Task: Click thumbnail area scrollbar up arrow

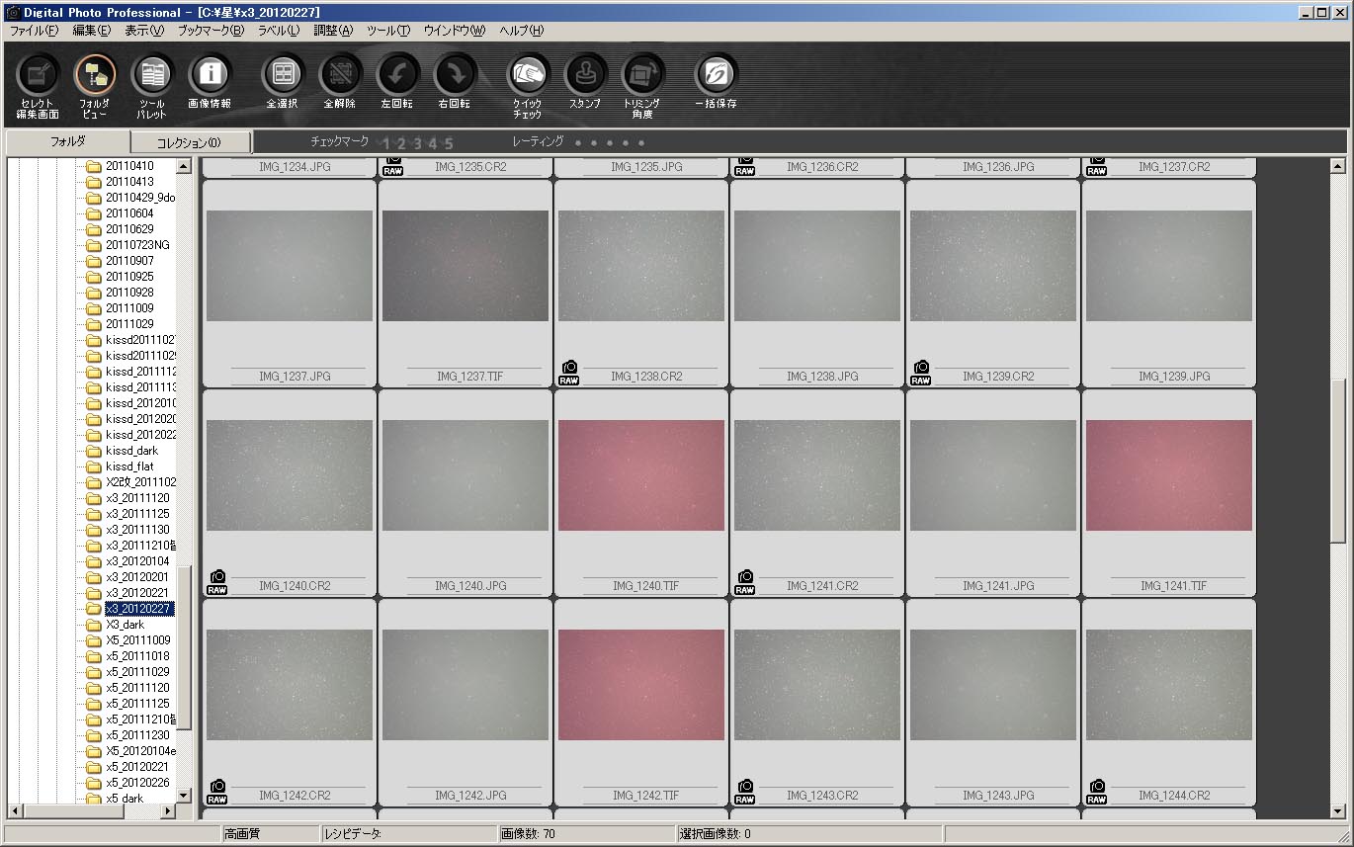Action: (1338, 166)
